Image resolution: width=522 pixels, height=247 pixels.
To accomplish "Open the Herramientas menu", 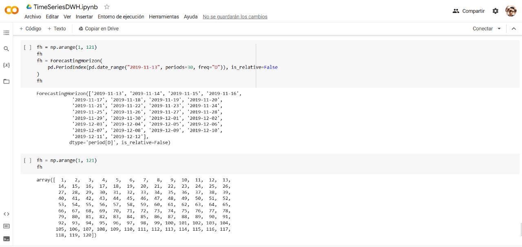I will click(x=164, y=17).
